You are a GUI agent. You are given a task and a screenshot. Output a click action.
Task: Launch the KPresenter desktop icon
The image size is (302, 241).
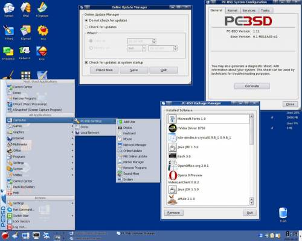(8, 52)
